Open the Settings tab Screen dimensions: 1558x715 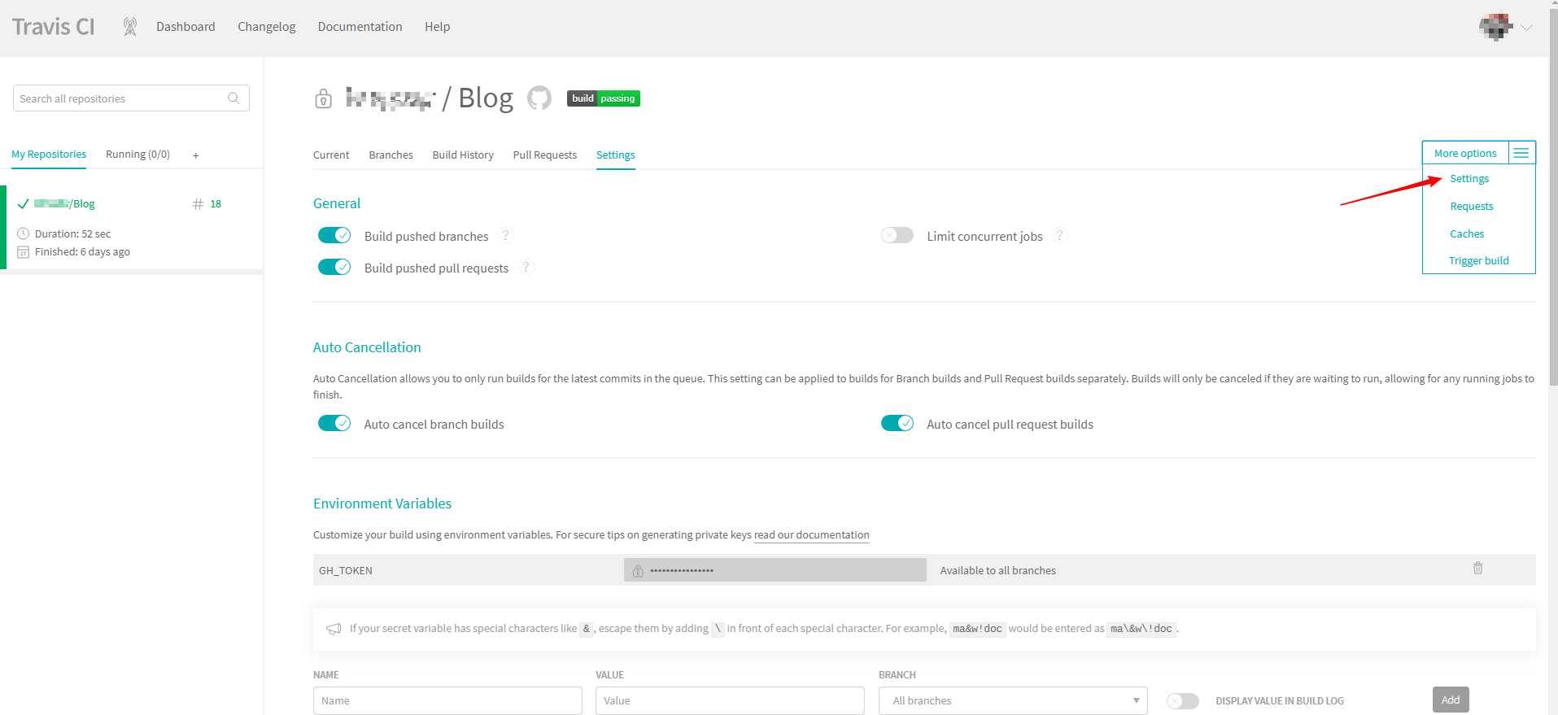(616, 155)
